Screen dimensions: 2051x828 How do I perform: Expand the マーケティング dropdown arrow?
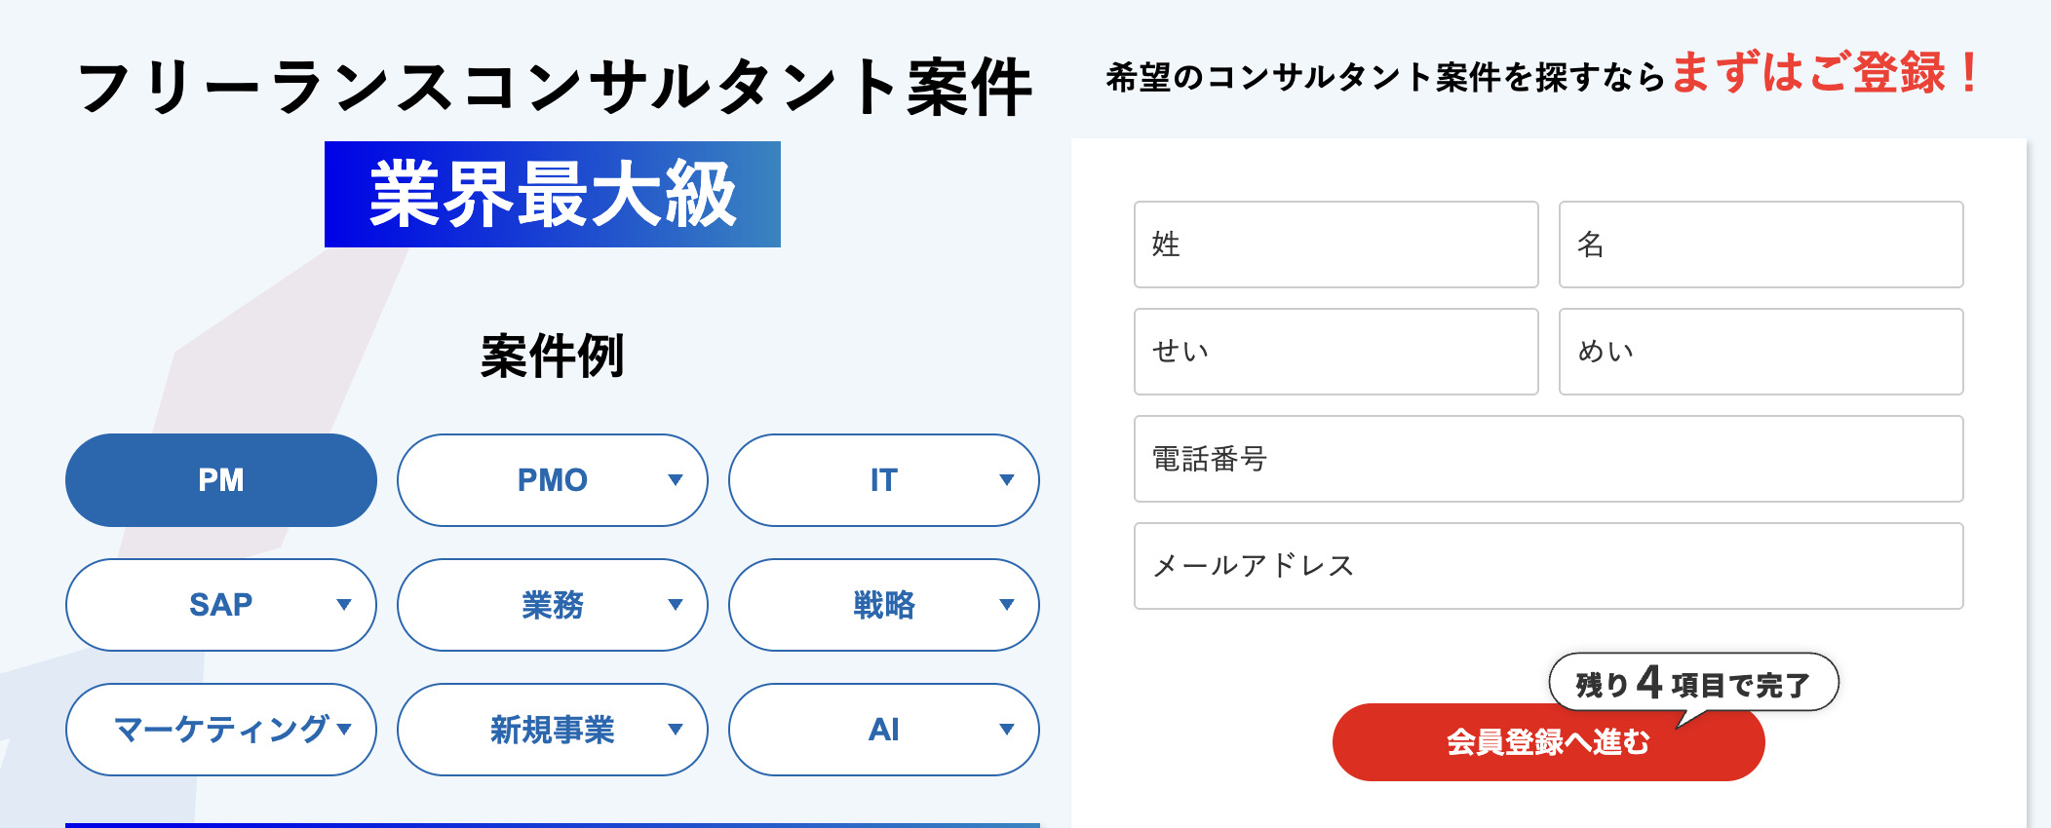tap(344, 729)
